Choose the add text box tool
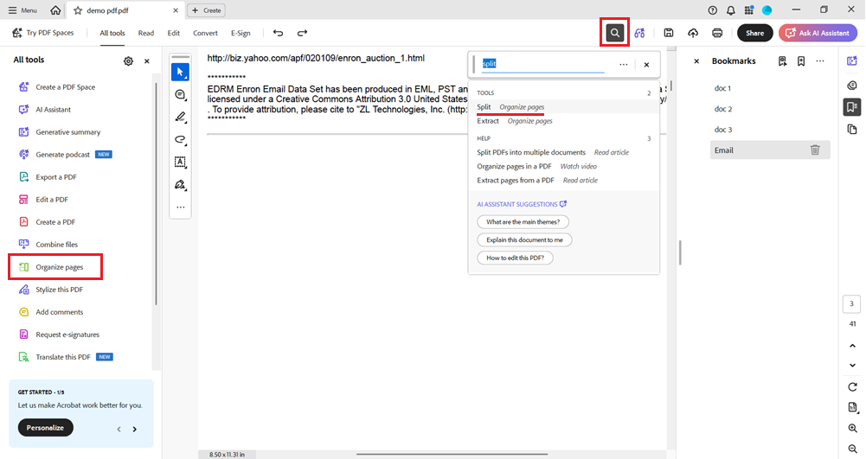Viewport: 866px width, 459px height. coord(180,163)
